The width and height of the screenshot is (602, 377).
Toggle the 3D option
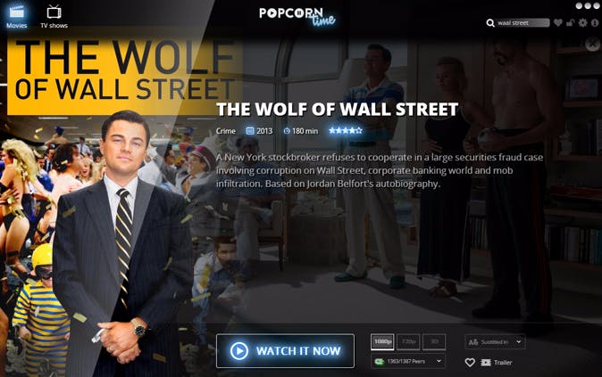tap(434, 341)
